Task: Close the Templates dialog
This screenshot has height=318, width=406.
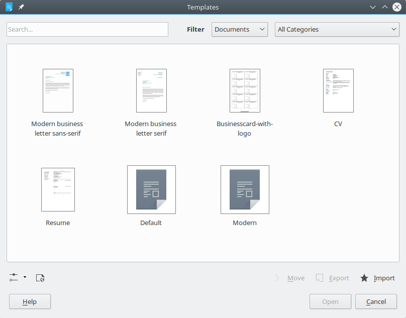Action: (x=397, y=7)
